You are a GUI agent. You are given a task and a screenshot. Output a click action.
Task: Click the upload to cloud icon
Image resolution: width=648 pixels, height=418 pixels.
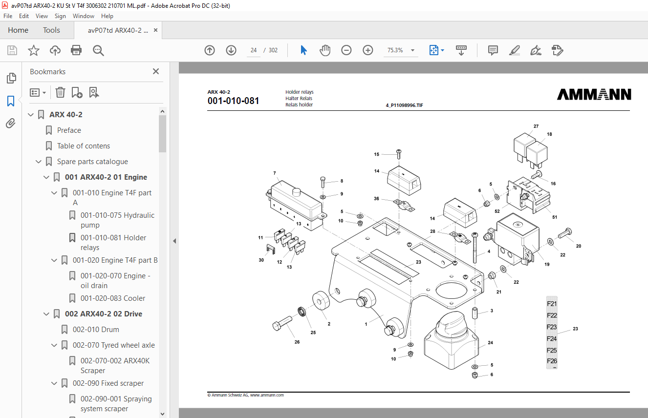[55, 50]
